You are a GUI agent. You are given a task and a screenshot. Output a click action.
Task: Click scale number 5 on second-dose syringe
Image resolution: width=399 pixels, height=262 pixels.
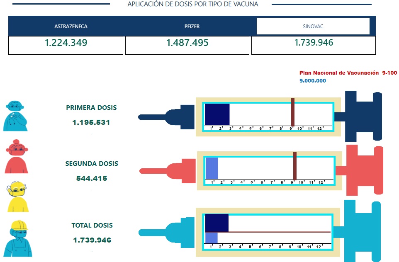[x=251, y=182]
